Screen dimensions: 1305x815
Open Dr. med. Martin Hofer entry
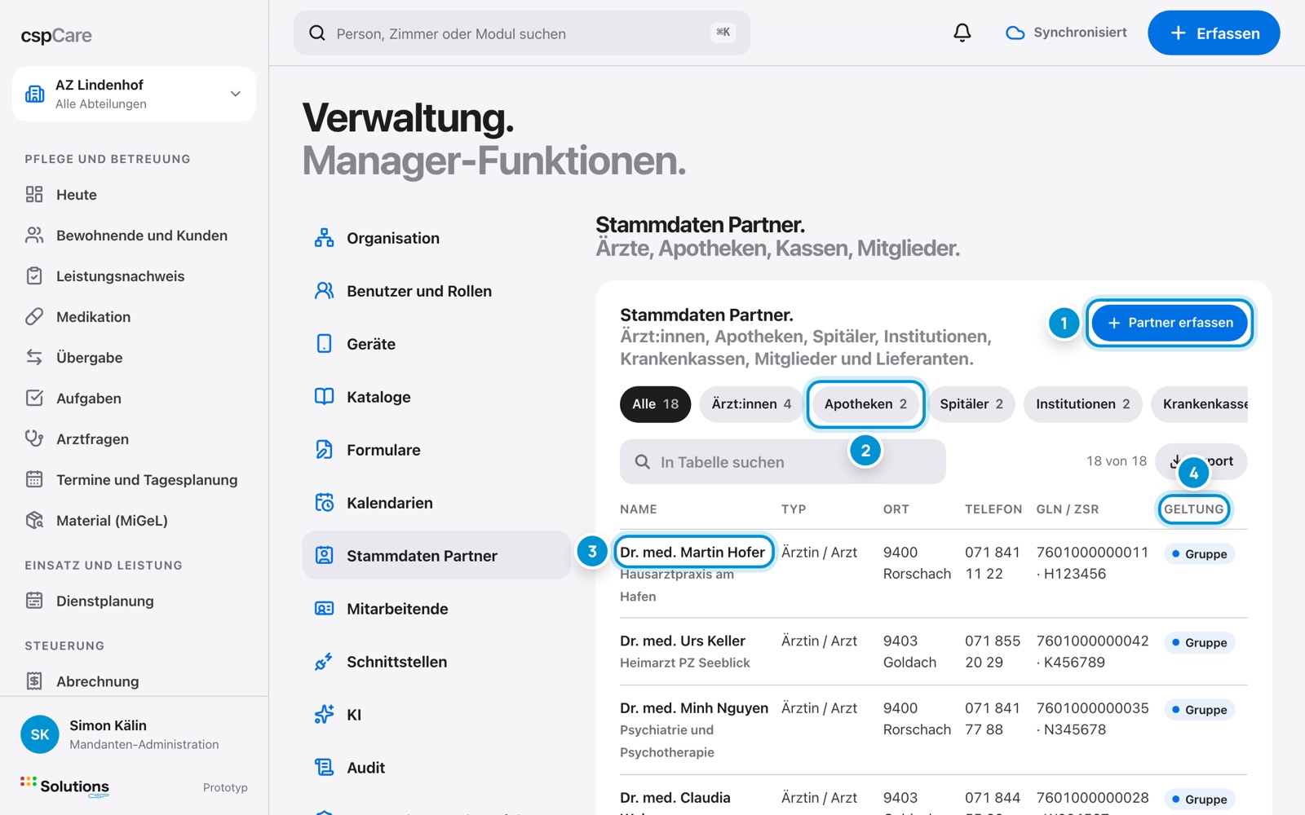coord(692,553)
